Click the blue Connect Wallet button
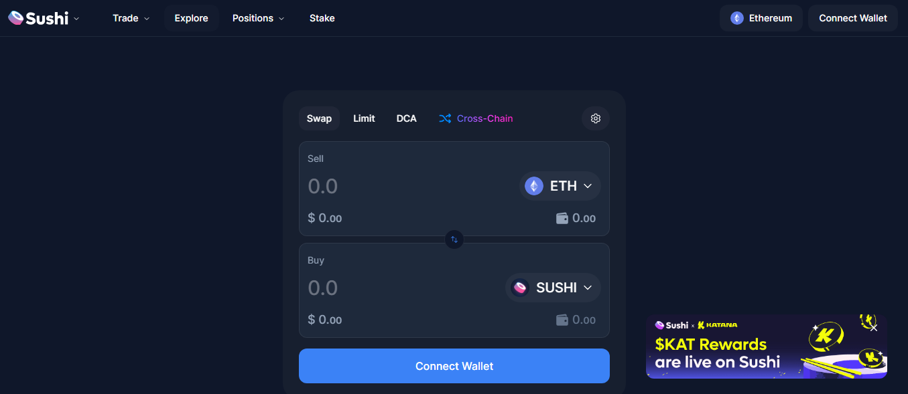The width and height of the screenshot is (908, 394). (x=454, y=366)
